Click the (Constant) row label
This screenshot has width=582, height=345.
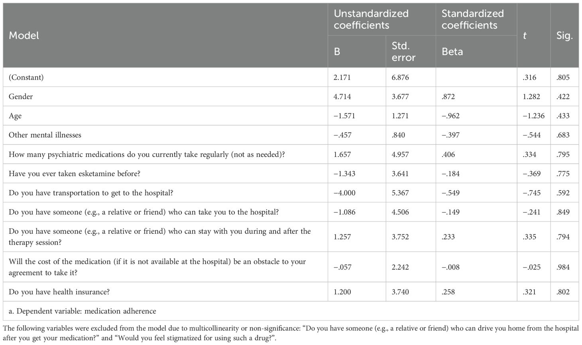pos(26,77)
